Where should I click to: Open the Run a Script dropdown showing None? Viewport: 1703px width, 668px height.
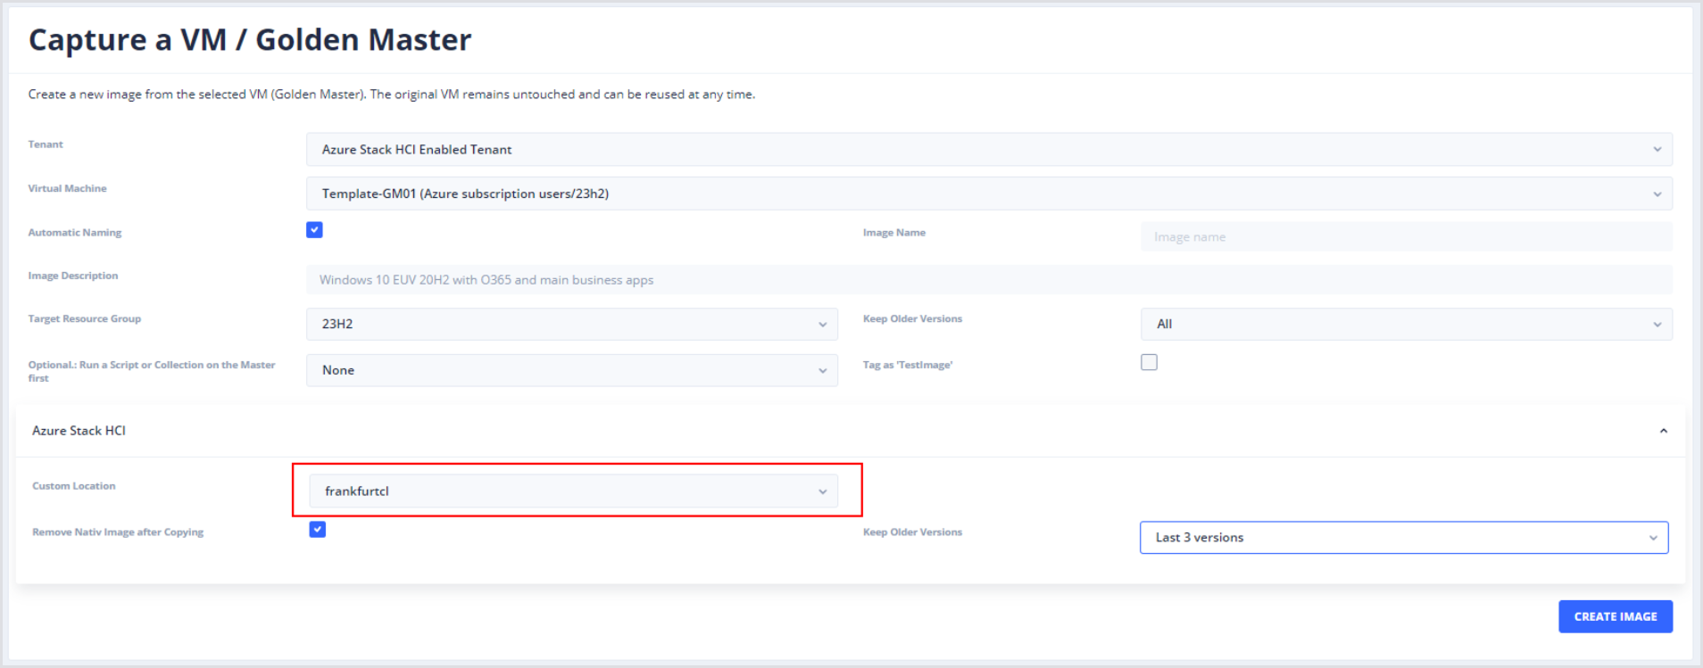point(571,370)
